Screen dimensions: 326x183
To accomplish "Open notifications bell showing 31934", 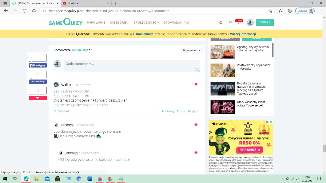I will 240,23.
